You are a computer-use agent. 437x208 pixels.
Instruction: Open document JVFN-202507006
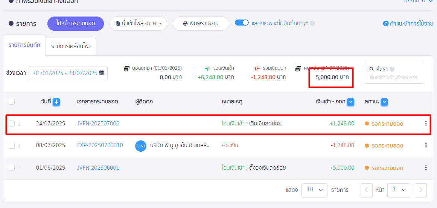(98, 124)
